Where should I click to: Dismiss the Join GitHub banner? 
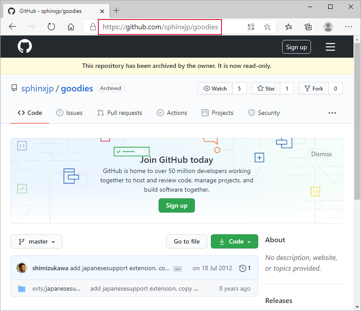coord(322,154)
